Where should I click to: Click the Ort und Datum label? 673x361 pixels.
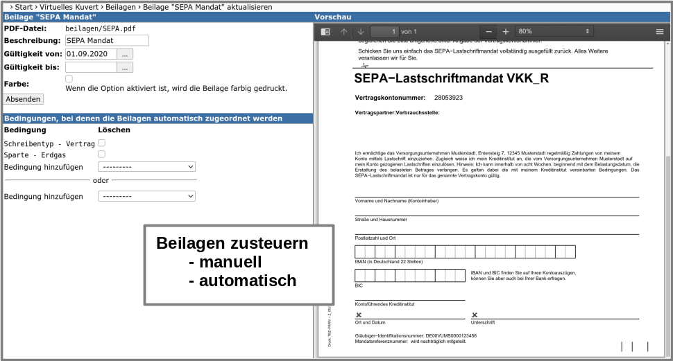(370, 322)
